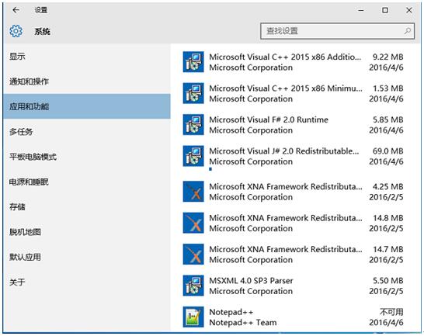Click the 5.85 MB size value

[x=388, y=120]
